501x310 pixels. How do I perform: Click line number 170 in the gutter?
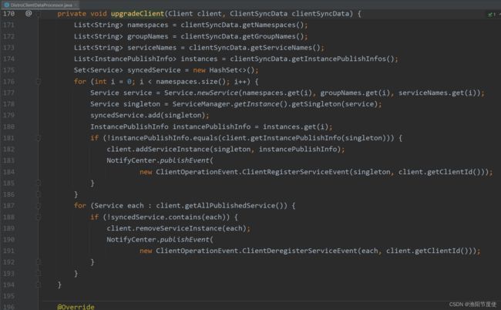8,14
